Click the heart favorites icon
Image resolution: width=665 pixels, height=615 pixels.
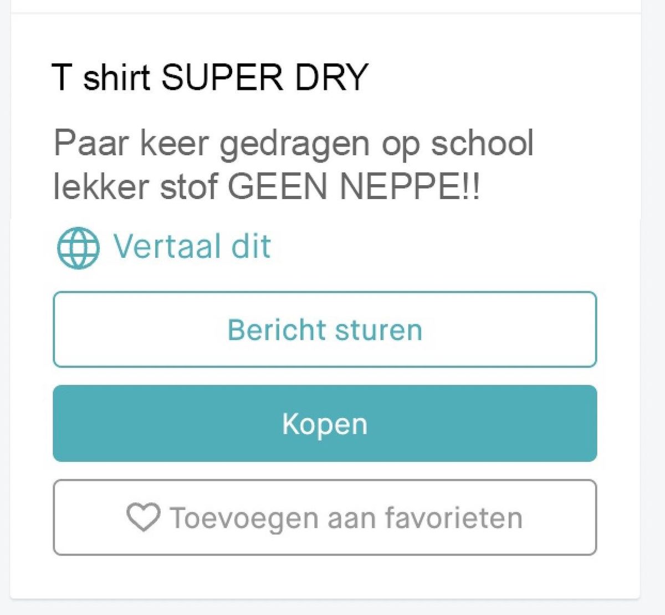[144, 517]
